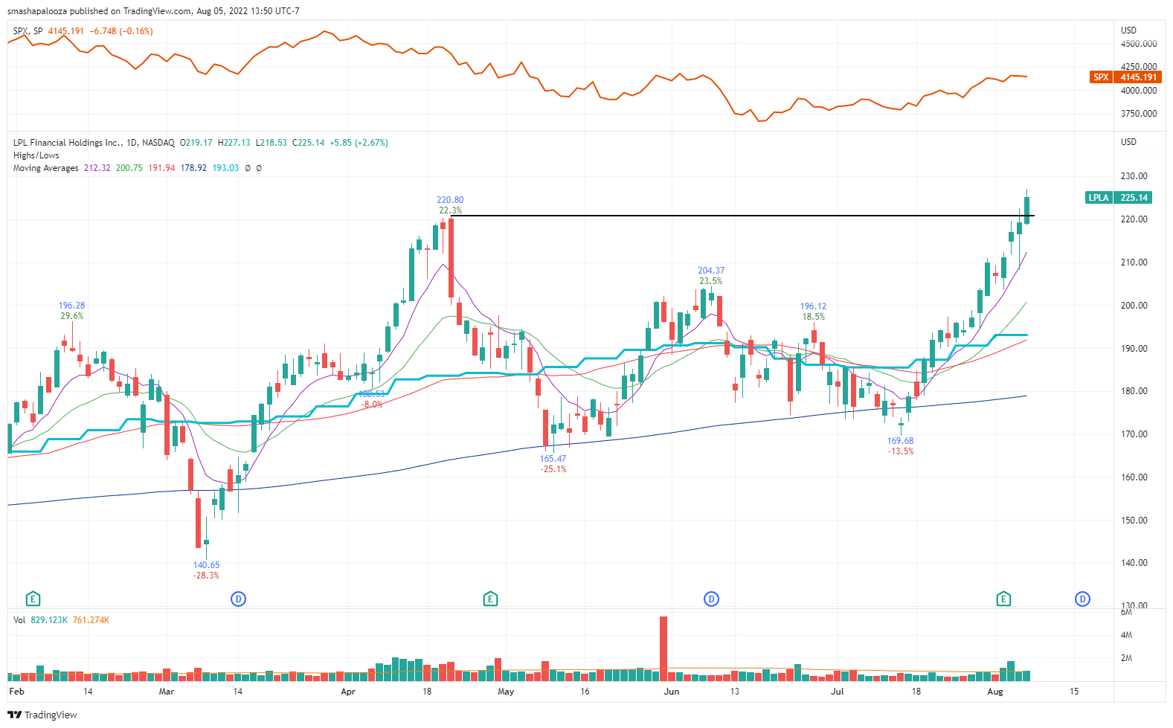1173x728 pixels.
Task: Click the June dividend D marker
Action: (x=711, y=599)
